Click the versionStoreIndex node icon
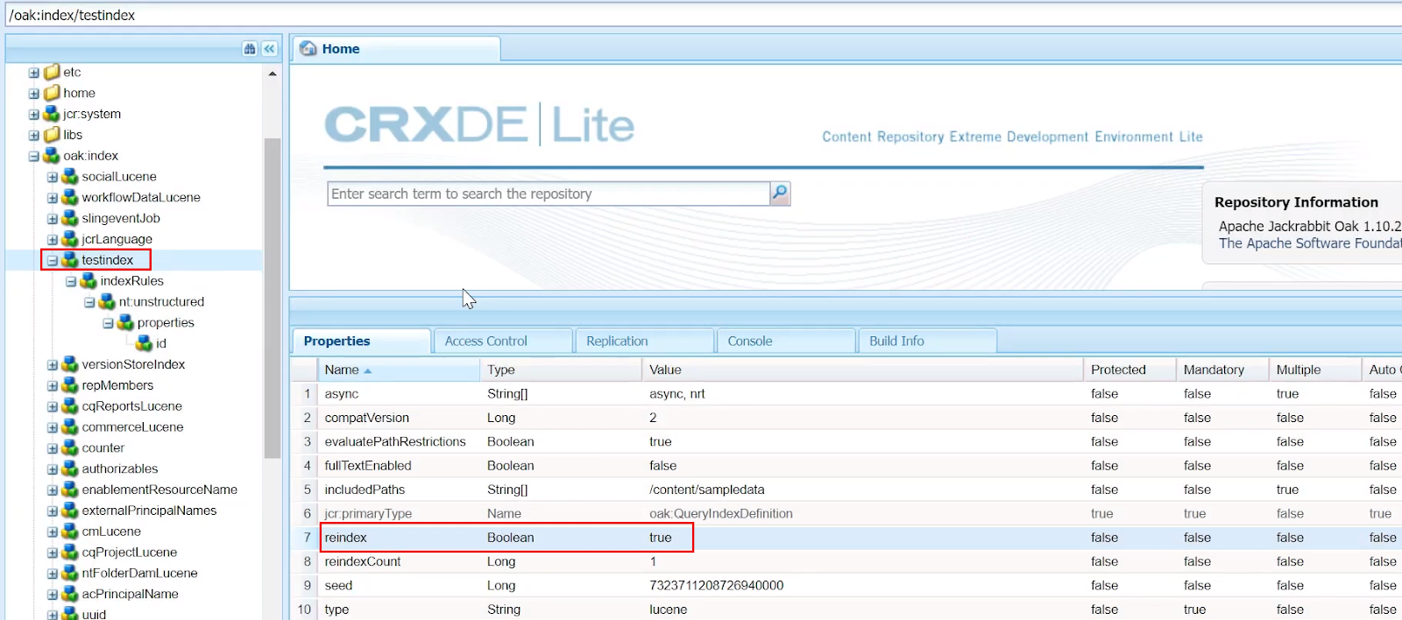This screenshot has width=1402, height=620. pyautogui.click(x=70, y=364)
